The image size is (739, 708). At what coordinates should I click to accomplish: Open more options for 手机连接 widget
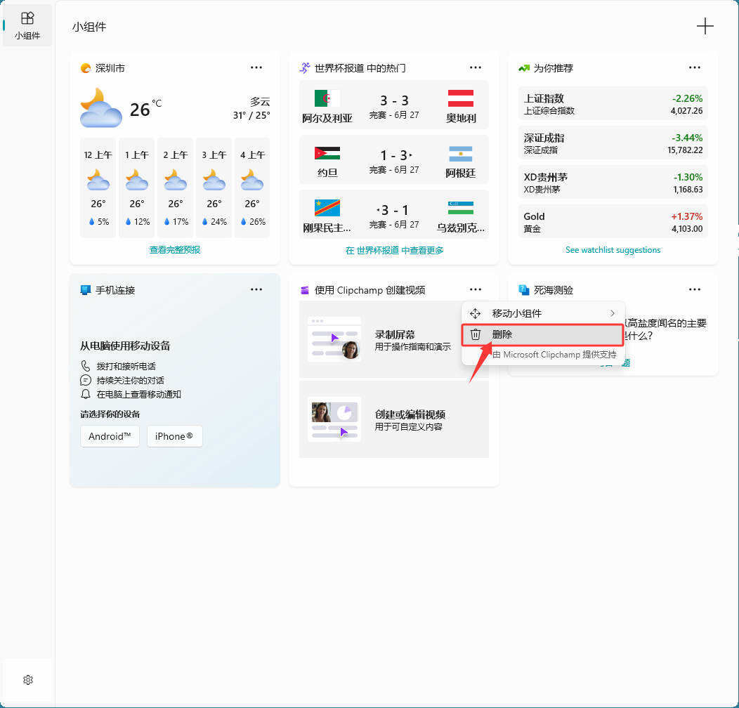coord(256,289)
